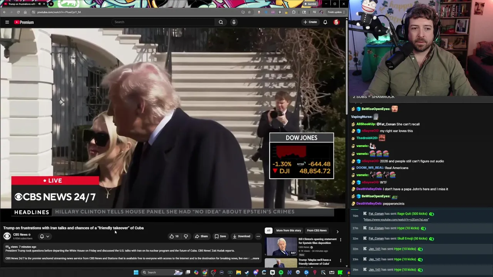Open a new browser tab
This screenshot has height=277, width=493.
pos(51,4)
